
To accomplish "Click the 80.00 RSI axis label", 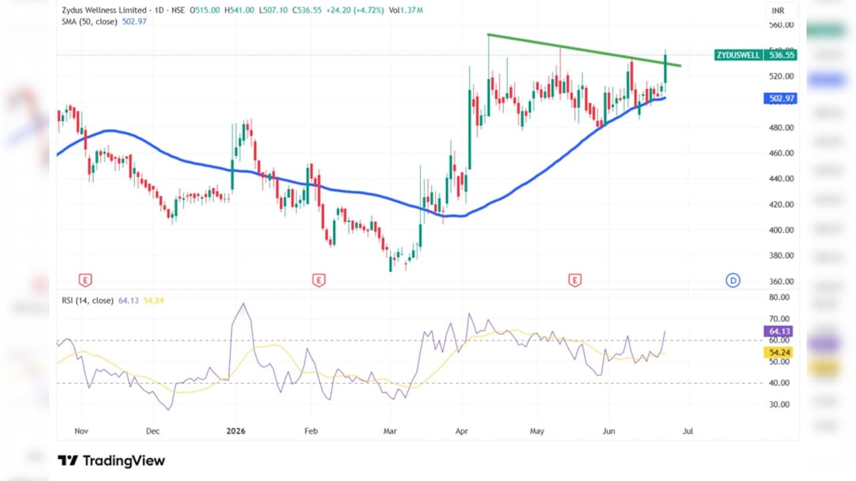I will pyautogui.click(x=780, y=297).
